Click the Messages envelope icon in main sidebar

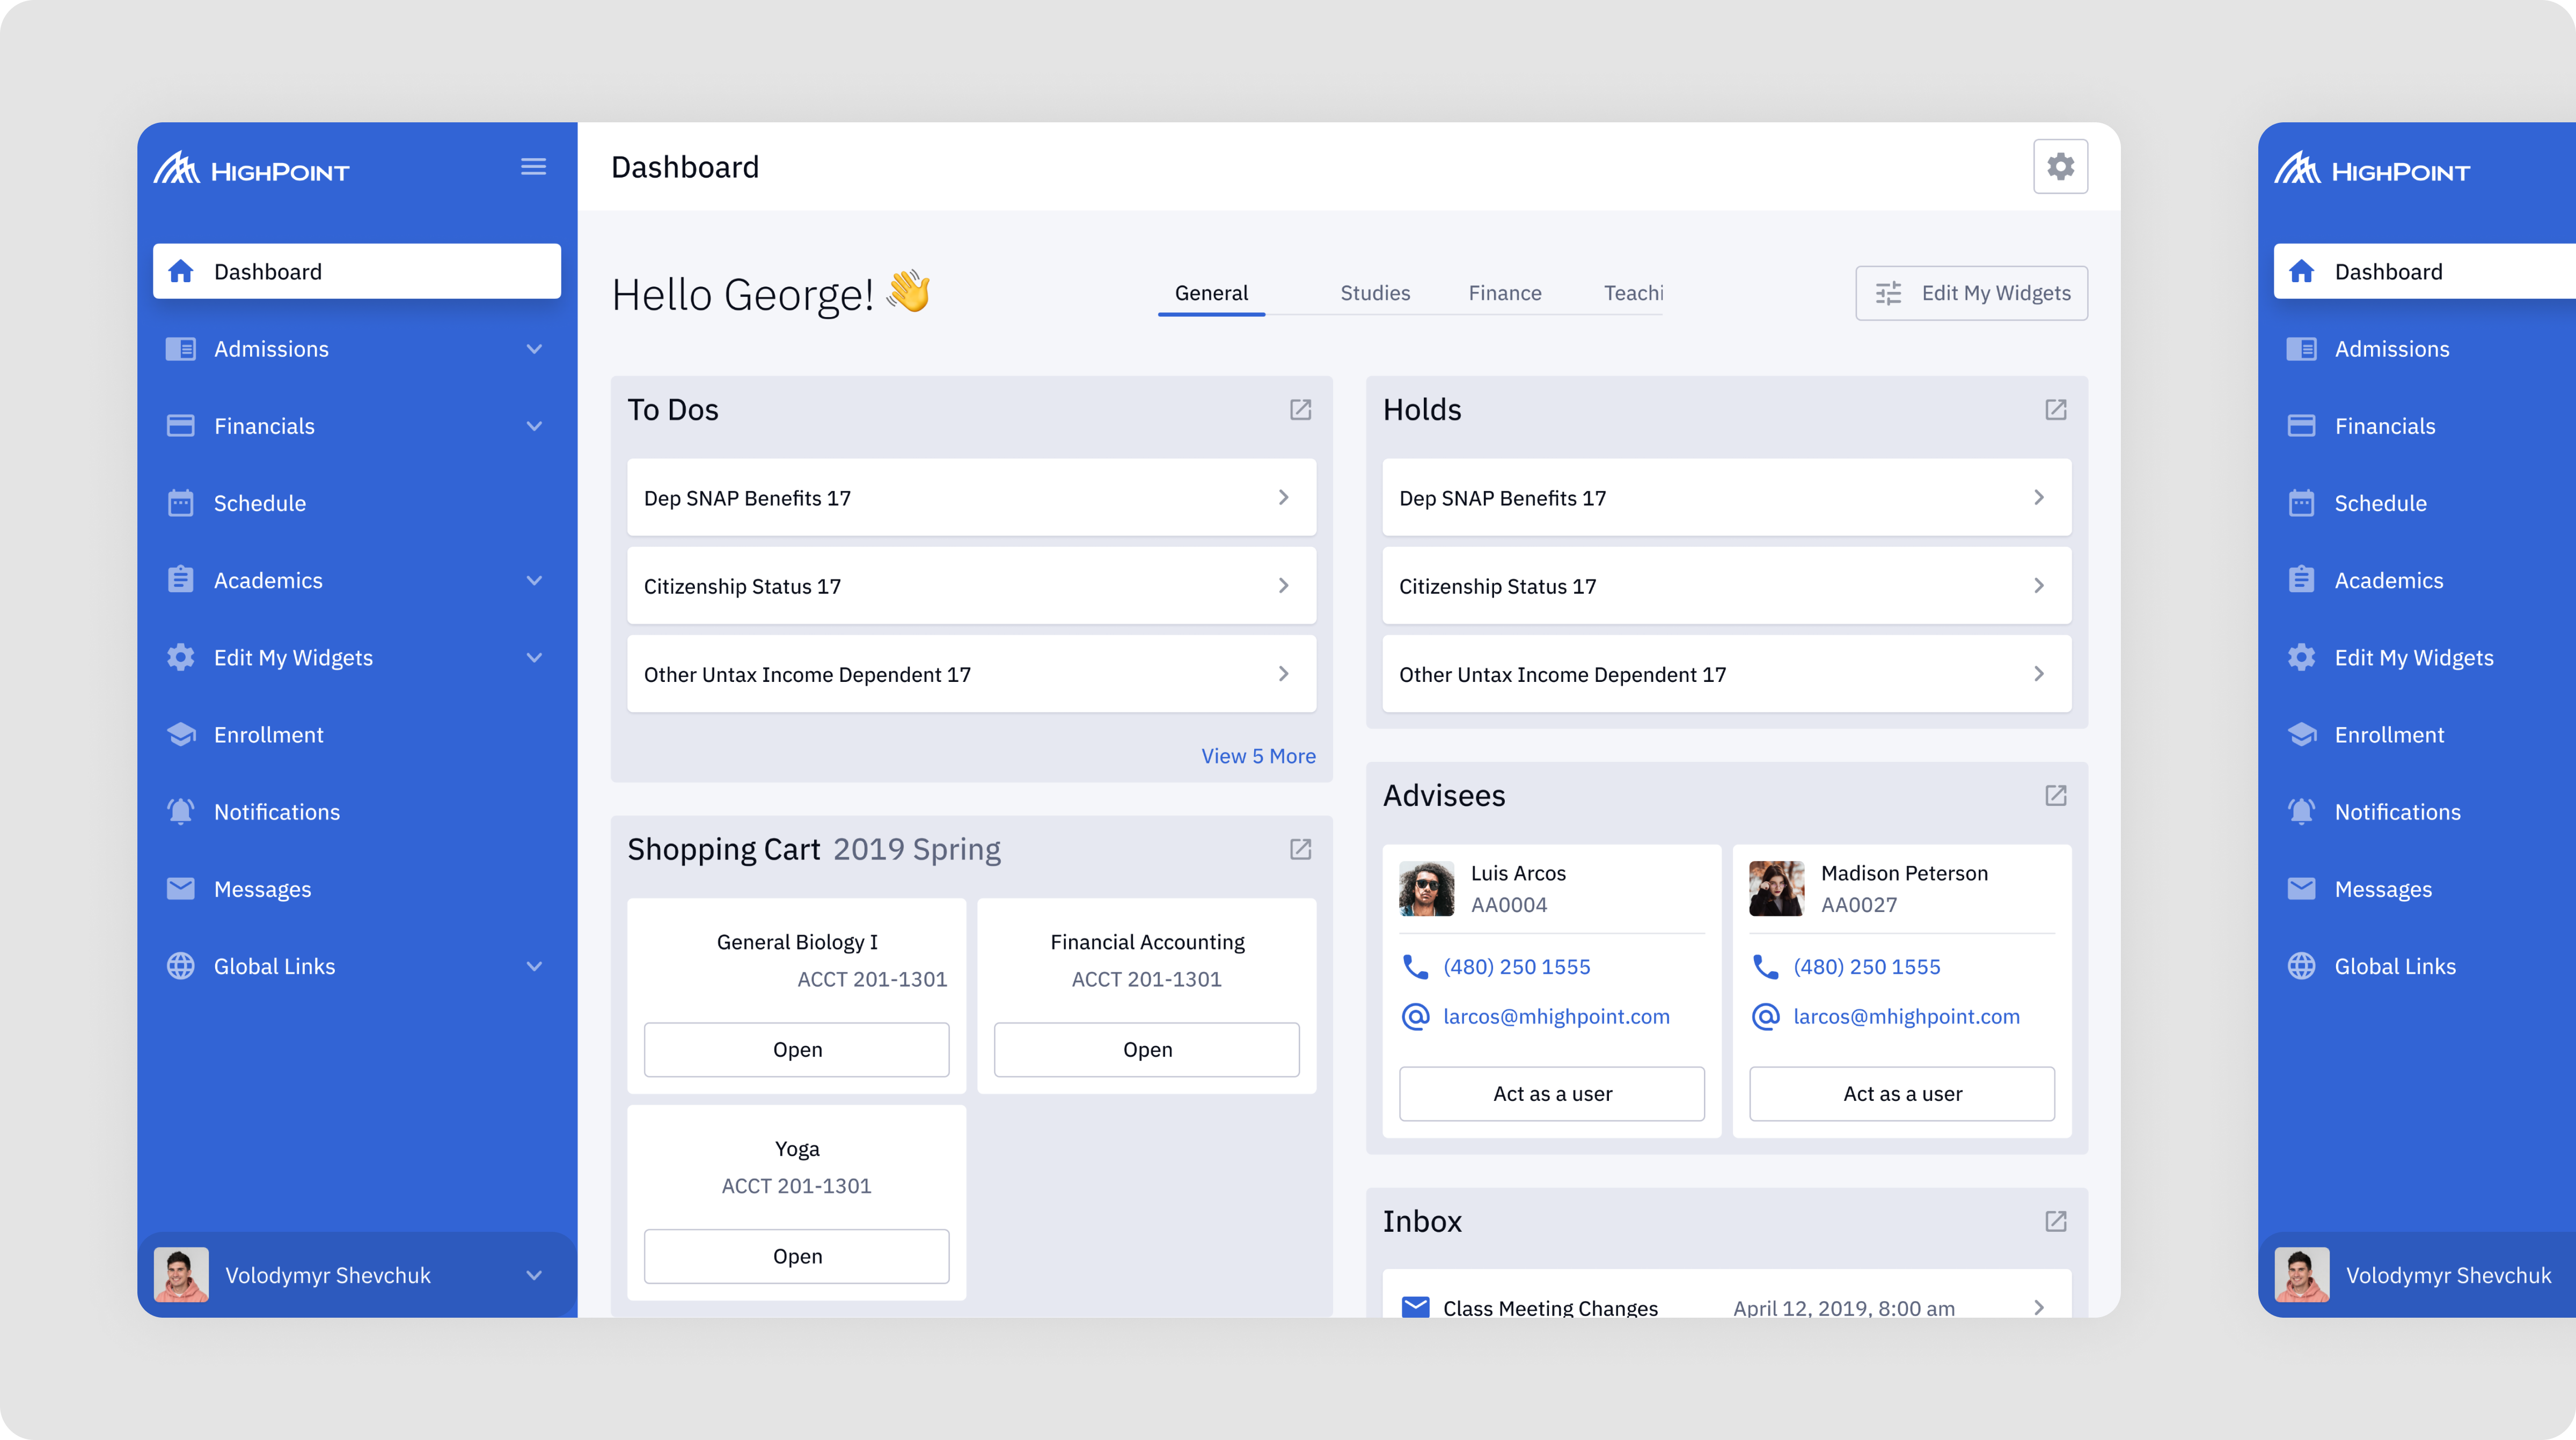[181, 889]
